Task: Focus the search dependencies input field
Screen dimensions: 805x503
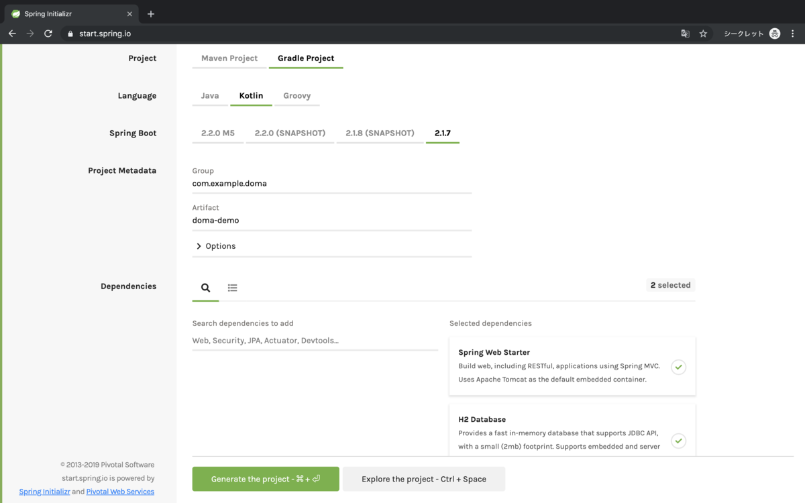Action: (x=315, y=341)
